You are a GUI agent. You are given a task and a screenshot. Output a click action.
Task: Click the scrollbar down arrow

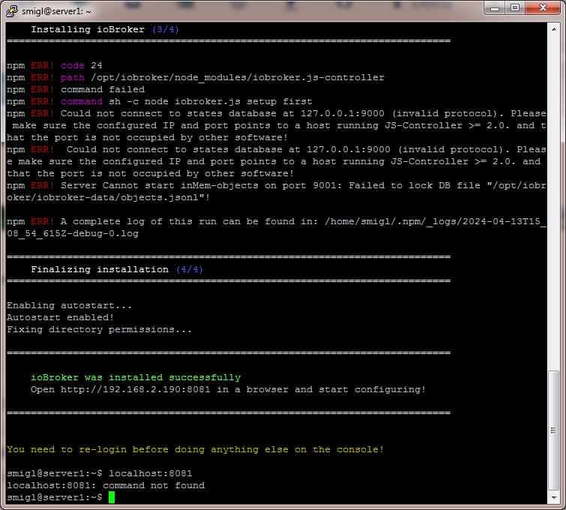click(554, 498)
